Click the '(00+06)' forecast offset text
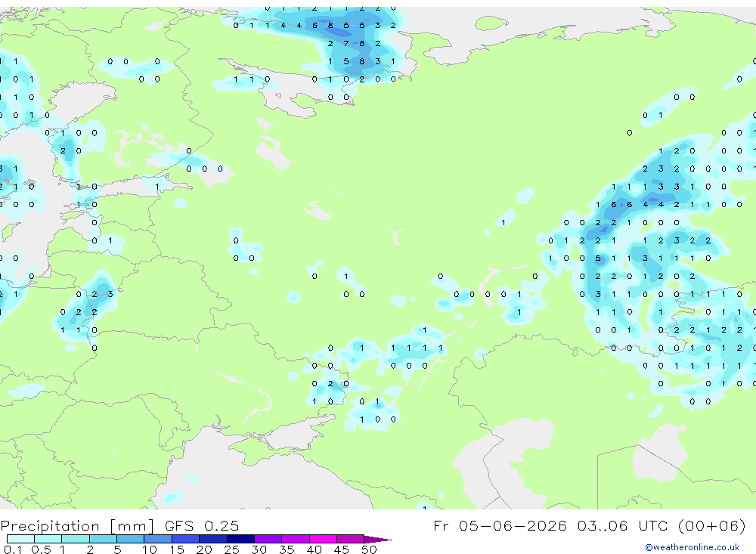Screen dimensions: 756x554 coord(712,525)
